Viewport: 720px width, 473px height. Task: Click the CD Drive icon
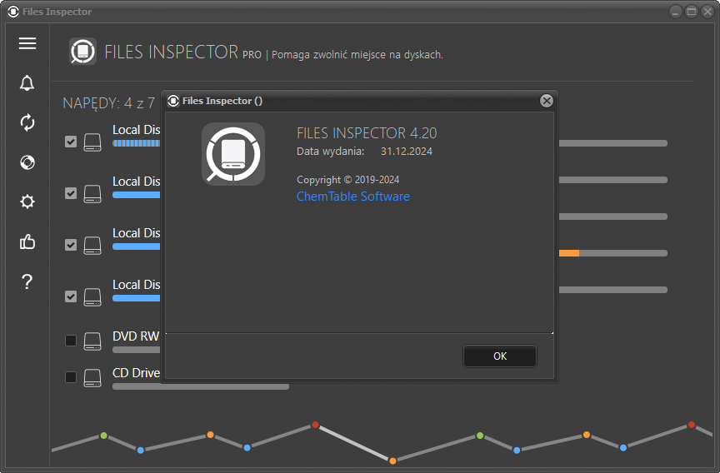pos(92,378)
